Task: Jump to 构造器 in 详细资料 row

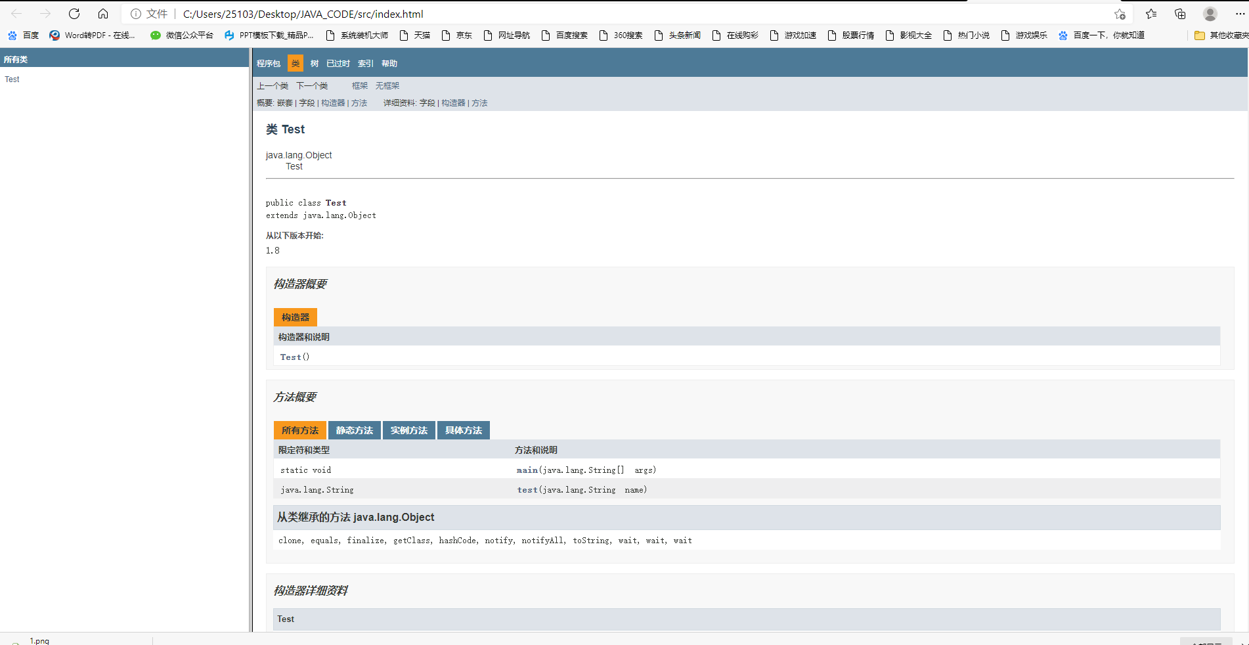Action: pyautogui.click(x=453, y=103)
